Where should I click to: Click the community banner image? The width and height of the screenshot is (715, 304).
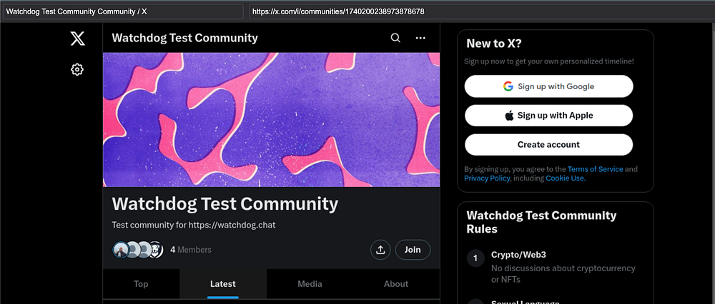pos(271,120)
